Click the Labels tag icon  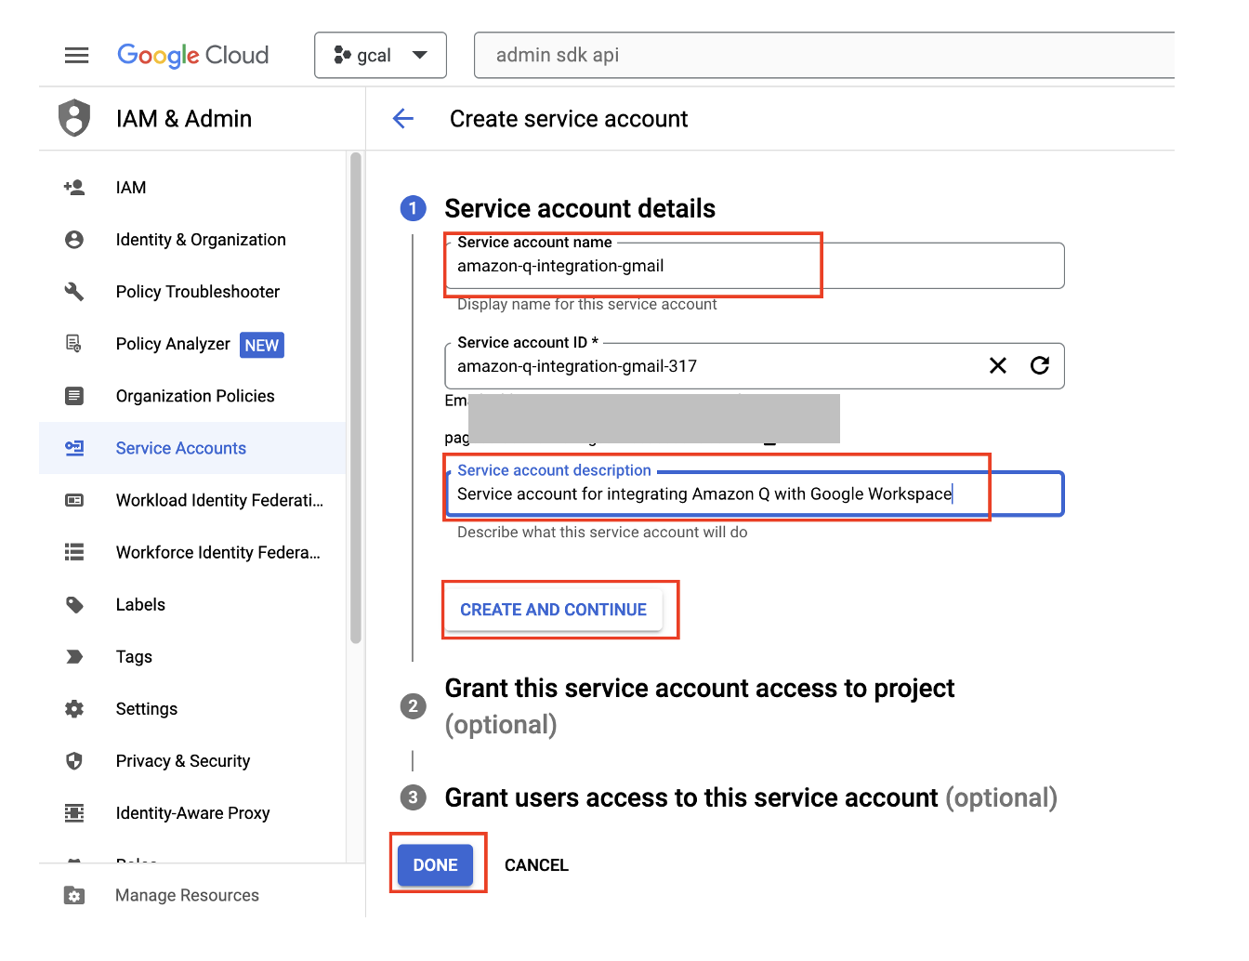(x=74, y=605)
